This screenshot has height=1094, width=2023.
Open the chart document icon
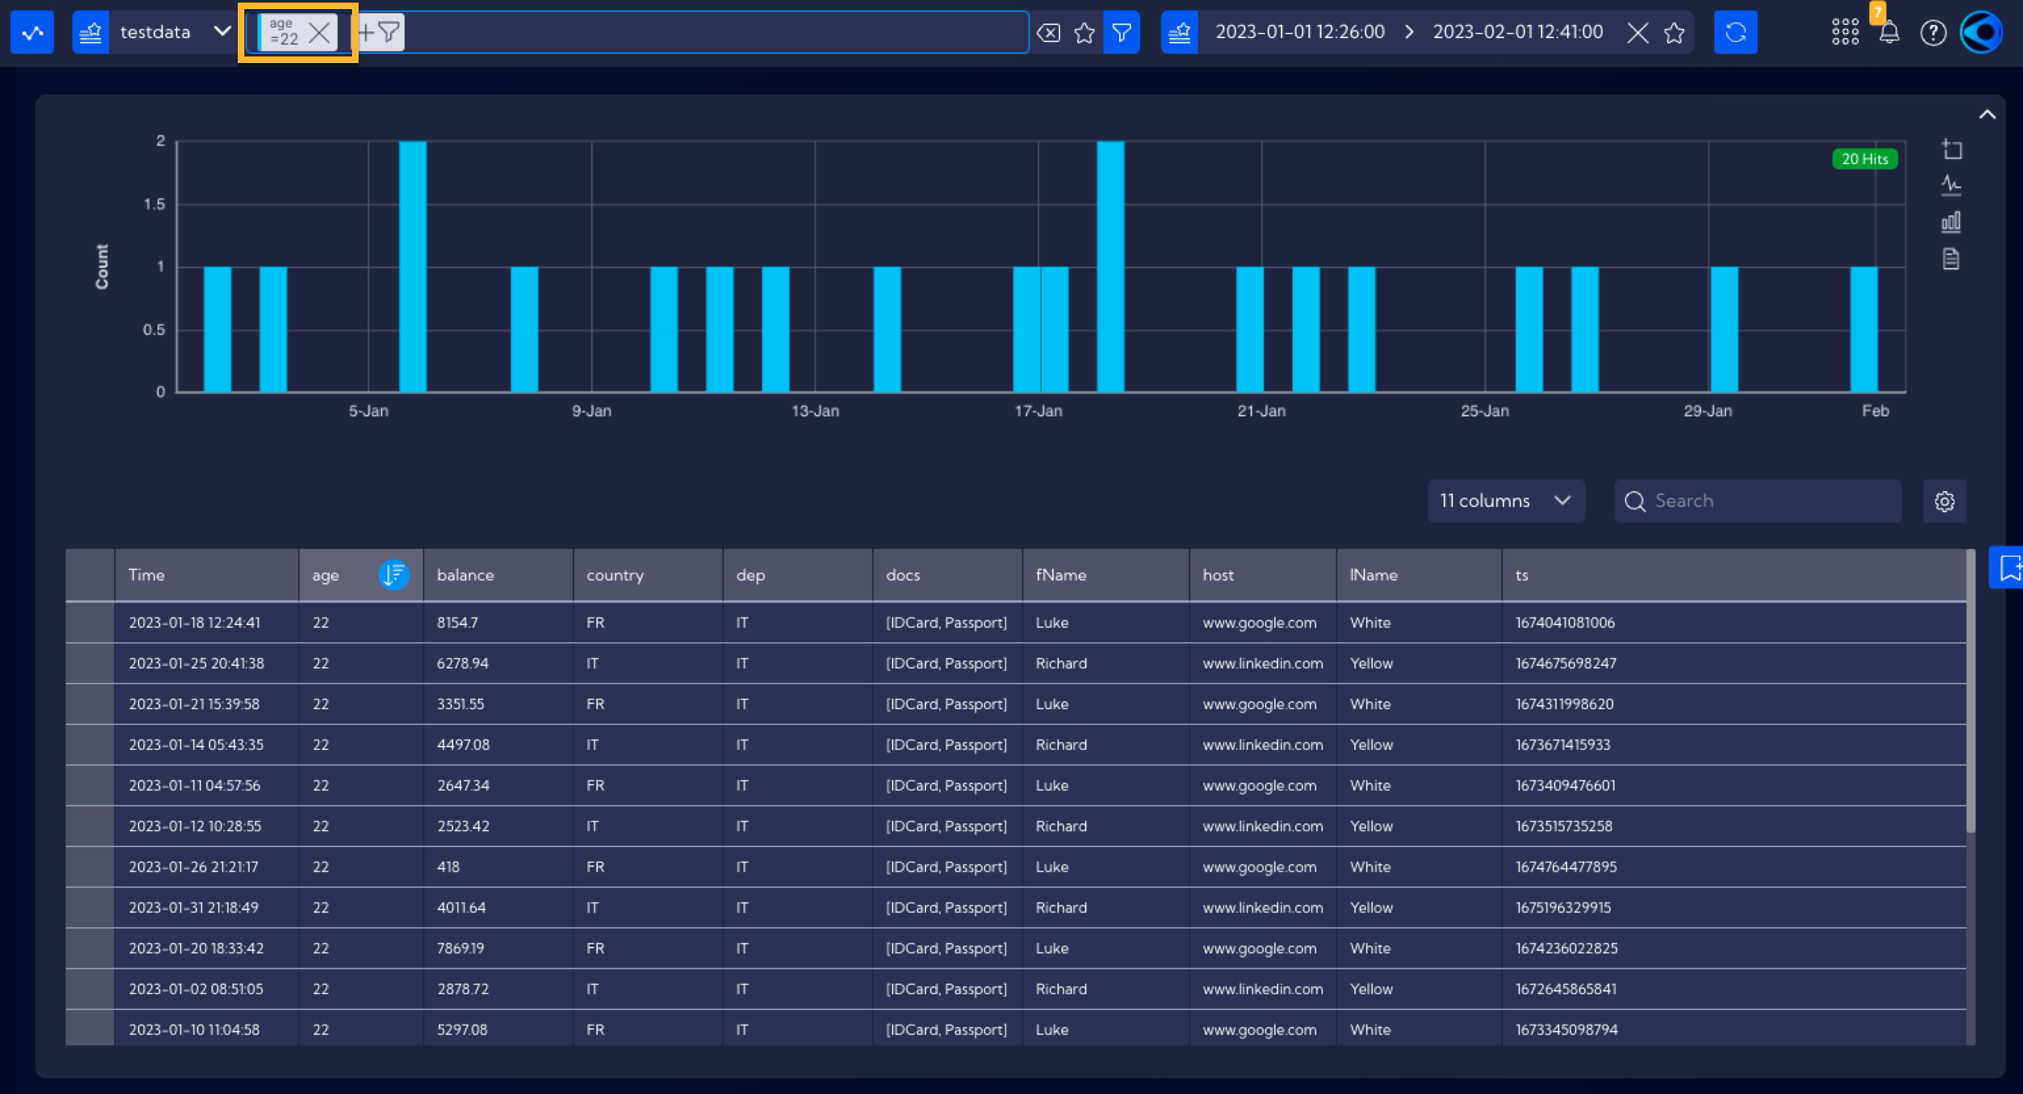pyautogui.click(x=1951, y=258)
